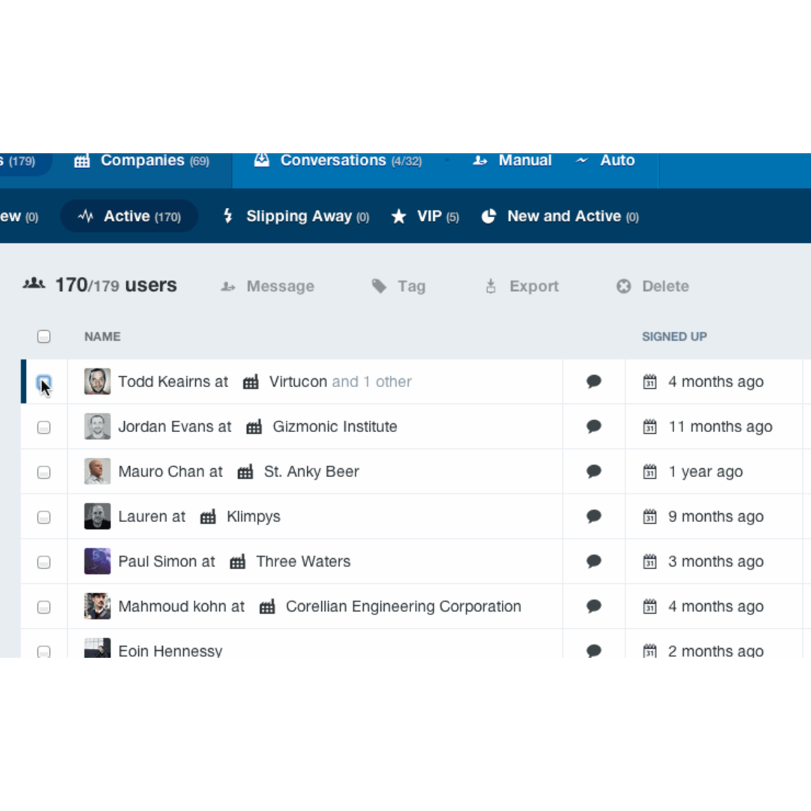811x811 pixels.
Task: Click conversation bubble icon for Mauro Chan
Action: tap(594, 471)
